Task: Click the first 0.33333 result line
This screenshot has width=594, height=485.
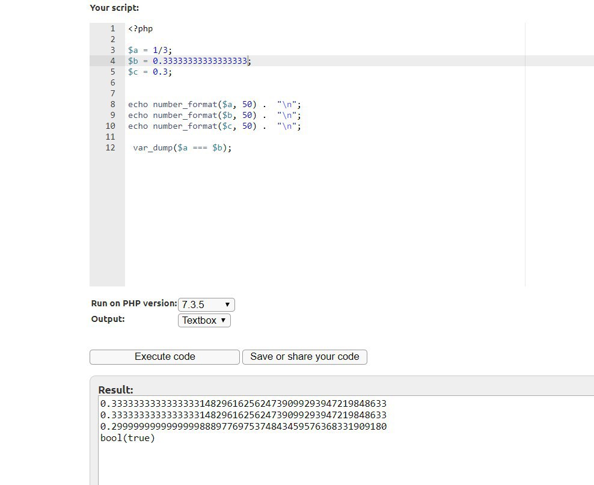Action: point(243,404)
